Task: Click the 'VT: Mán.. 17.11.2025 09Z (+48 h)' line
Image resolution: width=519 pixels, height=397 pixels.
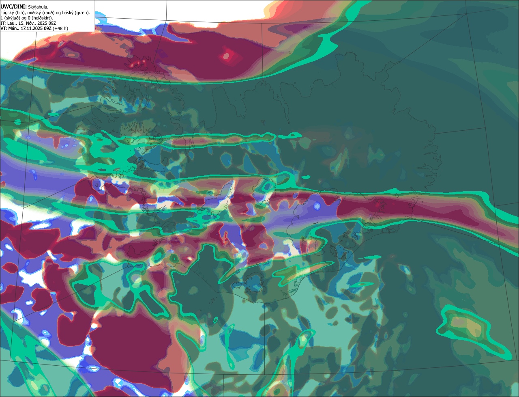Action: pos(34,28)
